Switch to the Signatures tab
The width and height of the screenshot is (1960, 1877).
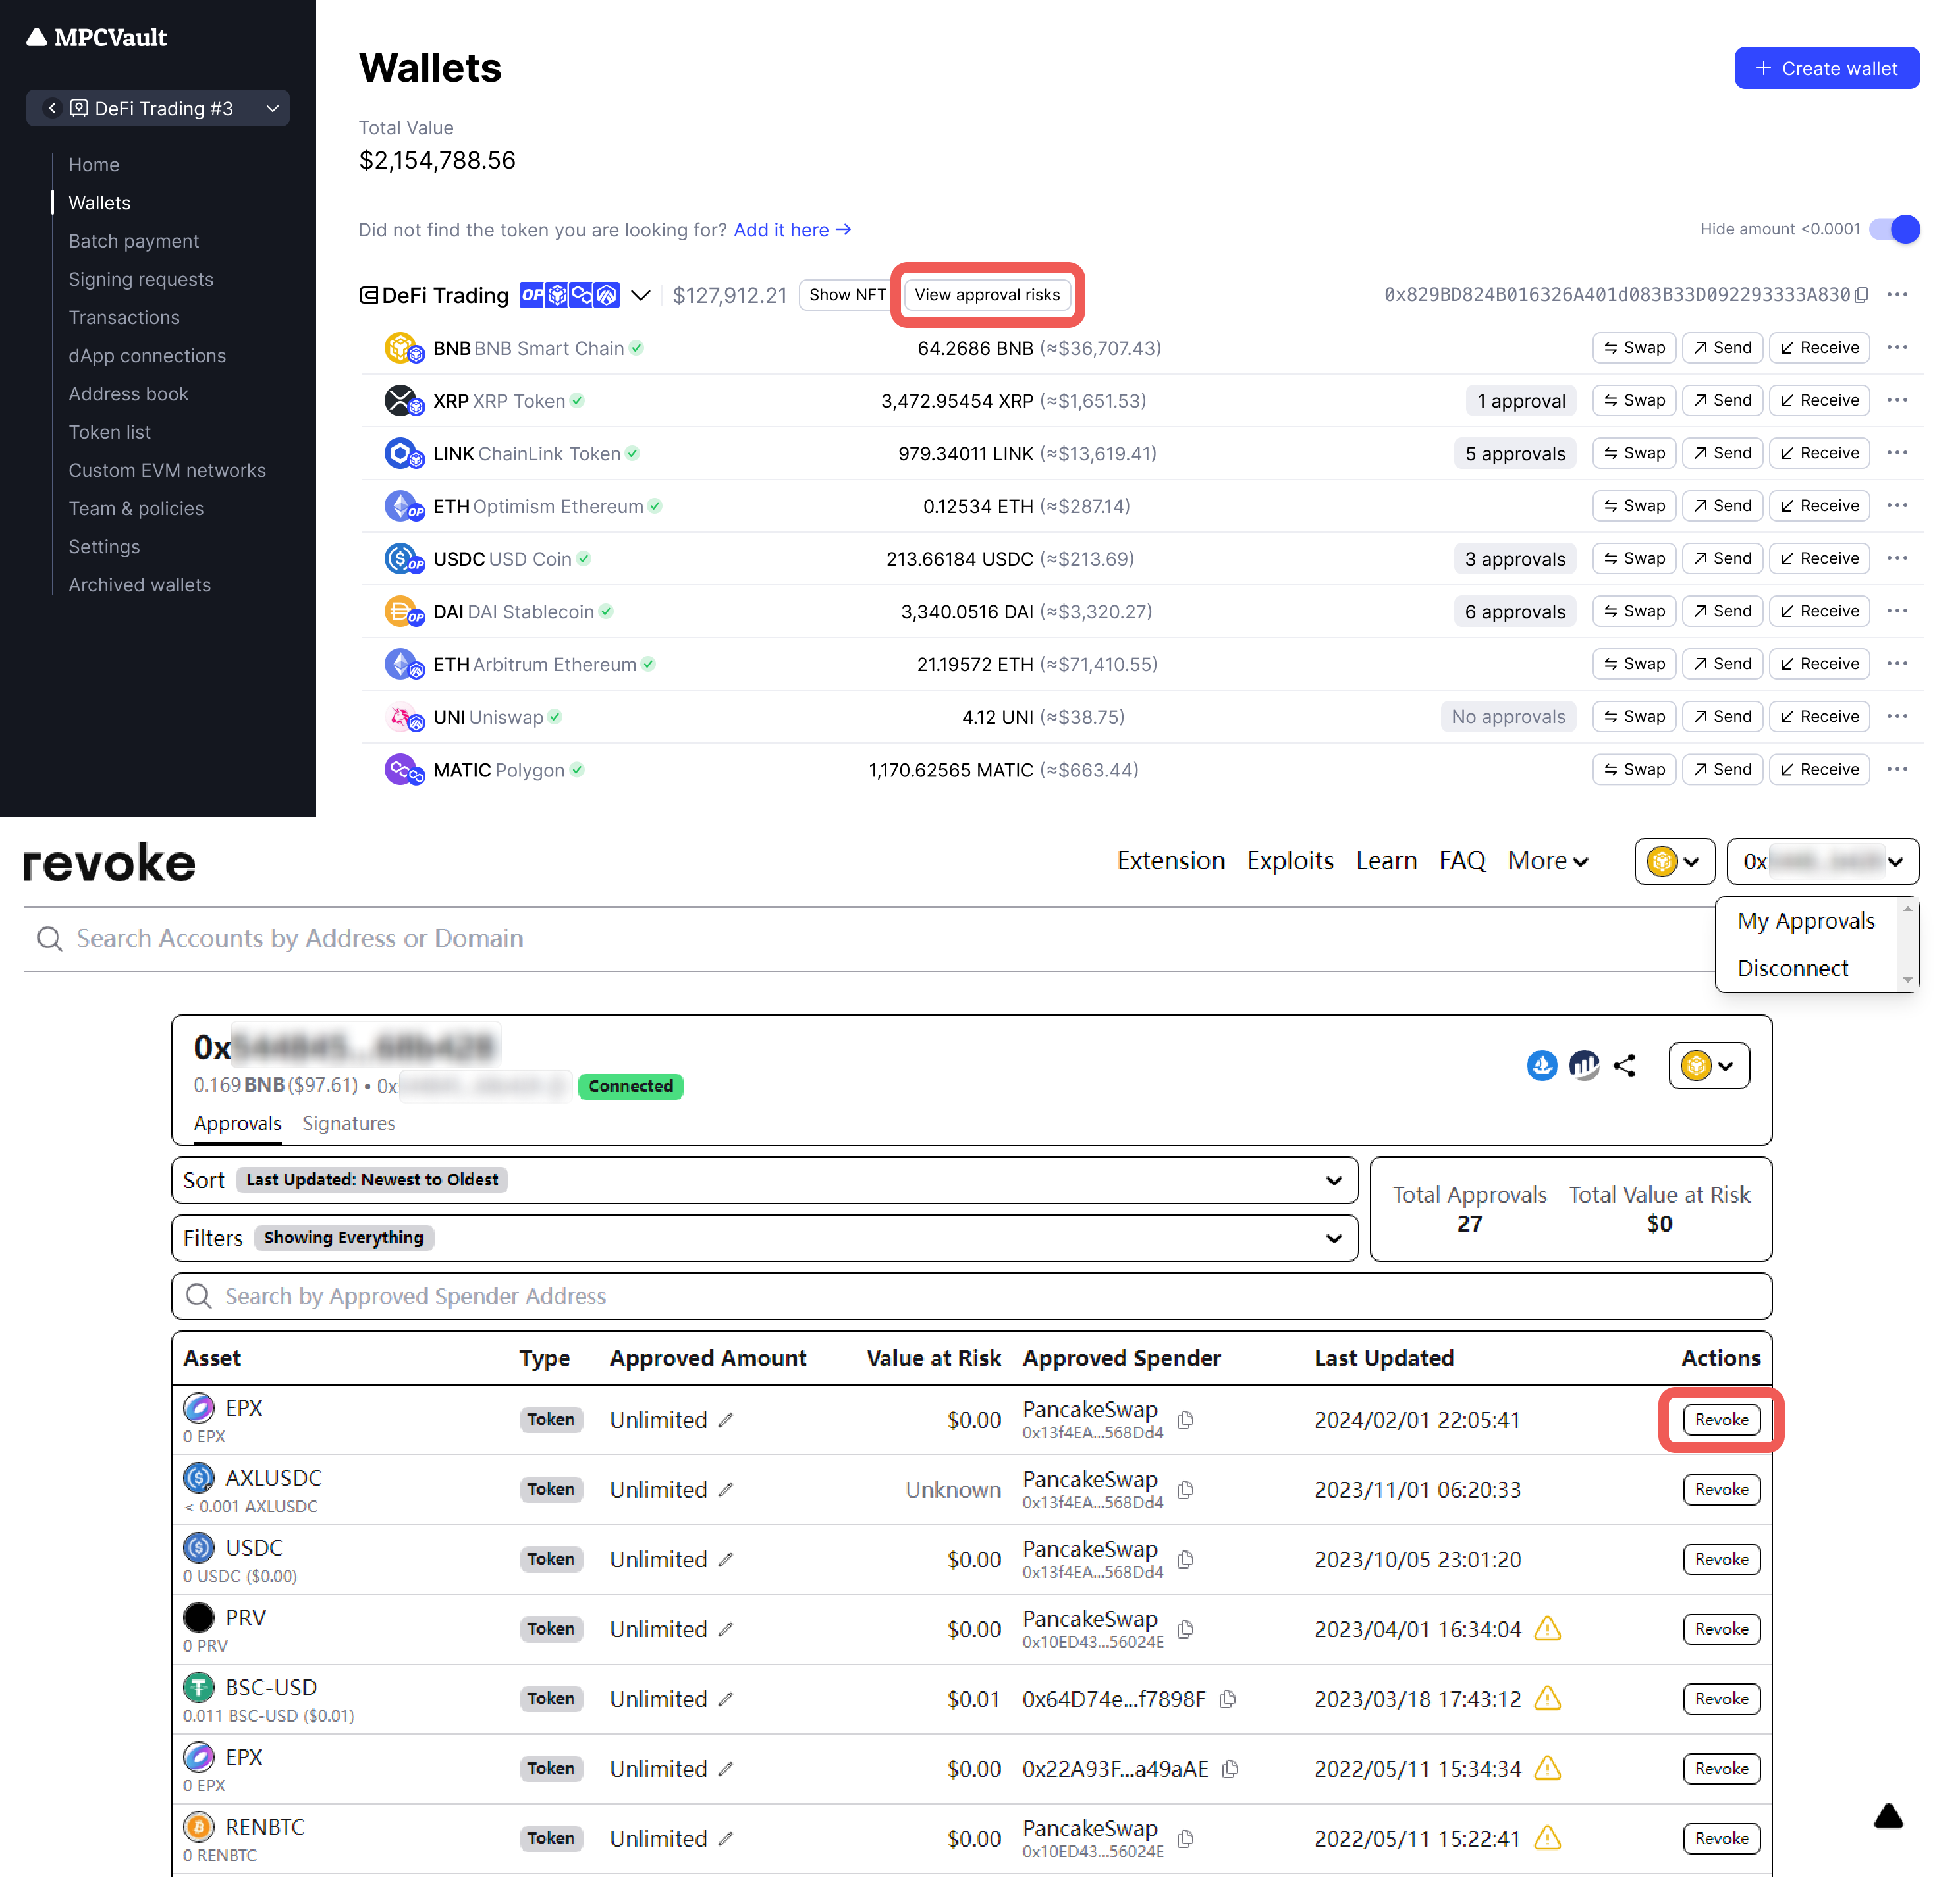[x=348, y=1123]
